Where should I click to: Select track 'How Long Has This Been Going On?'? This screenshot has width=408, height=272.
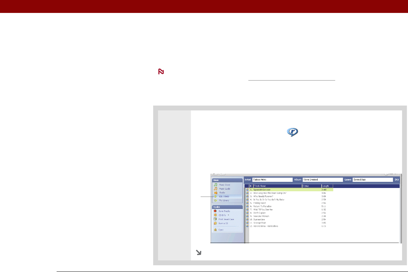270,193
